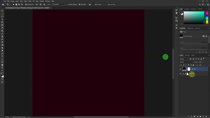Toggle Object Finder checkbox
This screenshot has width=210, height=118.
26,4
